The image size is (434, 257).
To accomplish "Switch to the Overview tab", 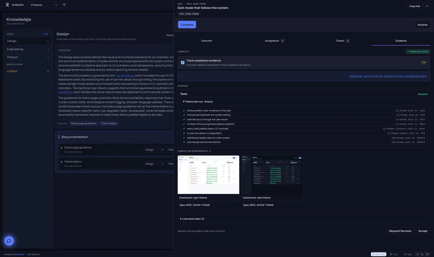I will [x=206, y=41].
